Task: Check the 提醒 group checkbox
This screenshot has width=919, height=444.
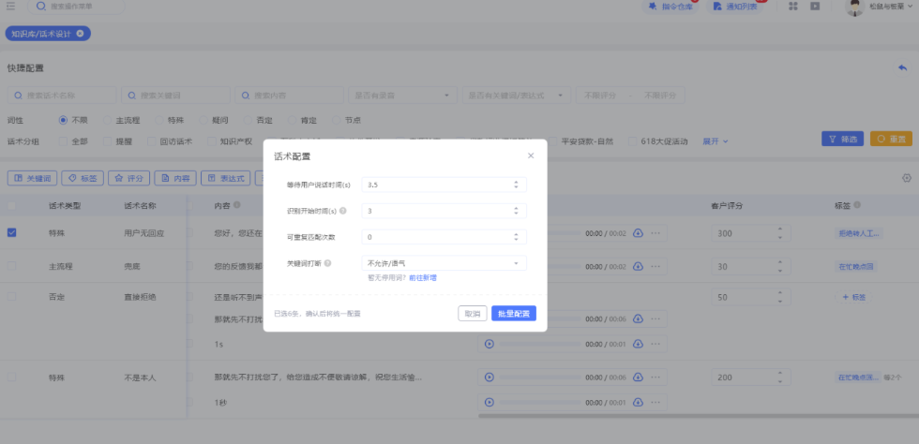Action: point(107,141)
